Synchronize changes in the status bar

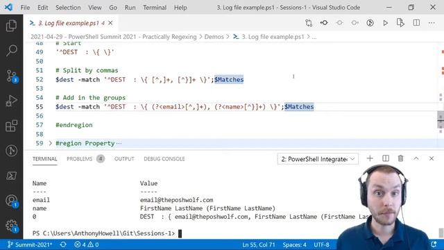[x=63, y=244]
